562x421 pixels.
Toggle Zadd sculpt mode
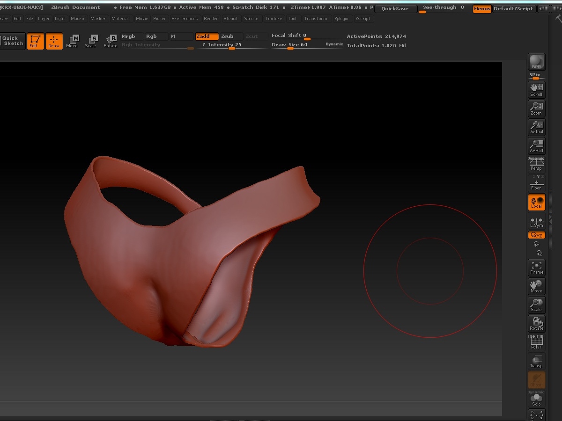click(x=207, y=36)
